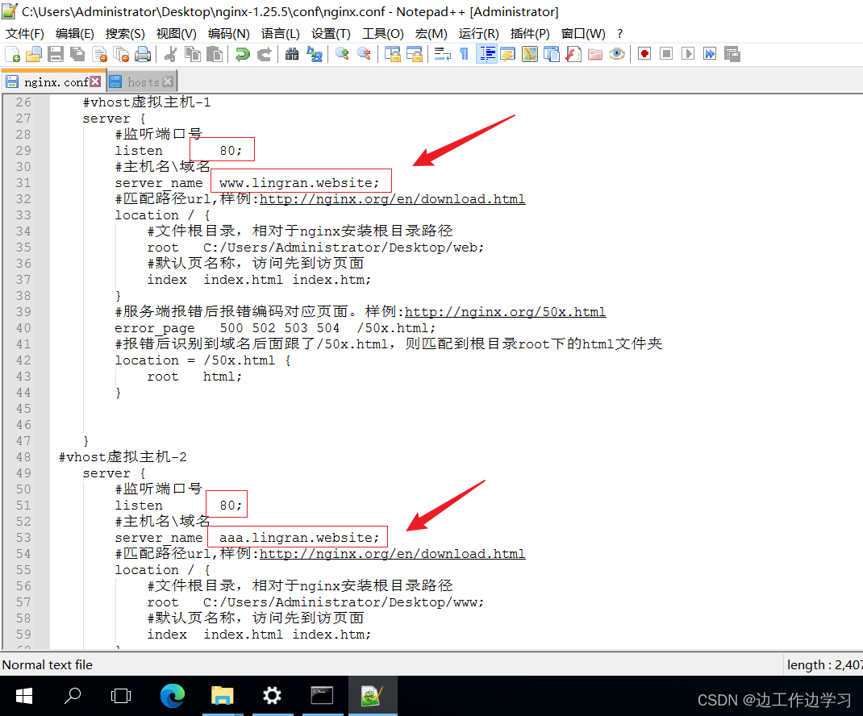Viewport: 863px width, 716px height.
Task: Open the 搜索(S) menu
Action: [125, 34]
